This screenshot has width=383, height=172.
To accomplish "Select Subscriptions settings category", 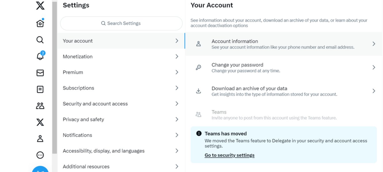I will pos(121,88).
